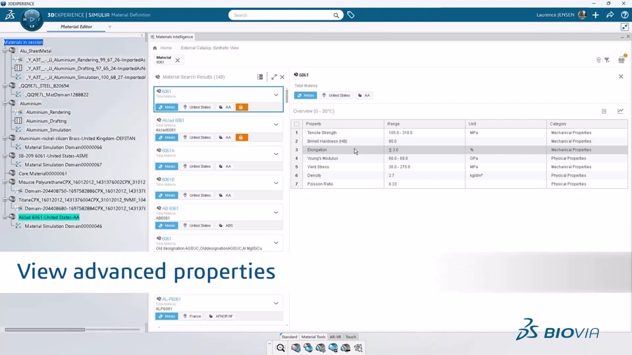Click the expand view icon below the help icon
Viewport: 632px width, 355px height.
[625, 26]
